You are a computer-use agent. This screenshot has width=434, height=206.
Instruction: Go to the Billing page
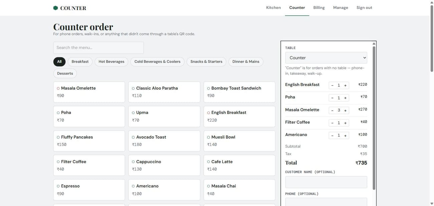319,8
